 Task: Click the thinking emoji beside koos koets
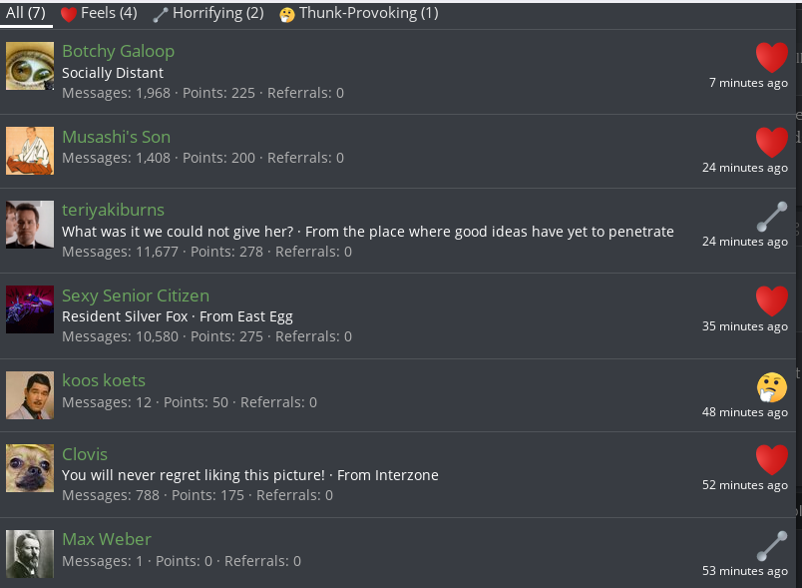pos(771,386)
